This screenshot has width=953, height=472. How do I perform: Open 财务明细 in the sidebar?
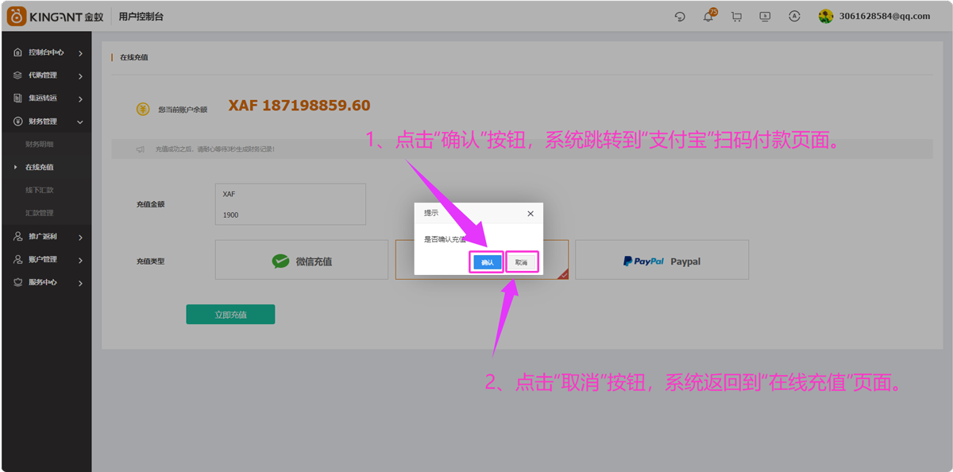(40, 145)
